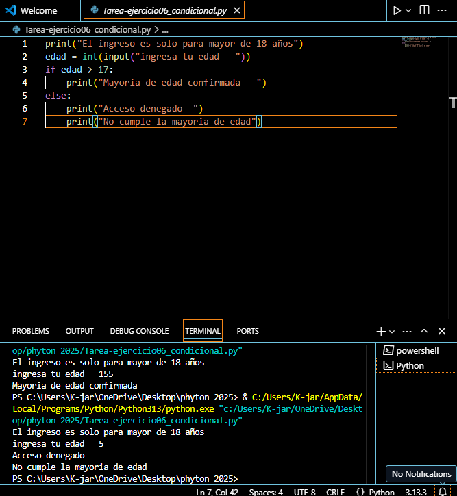Click the 'No cumple la mayoria de edad' terminal output
The width and height of the screenshot is (457, 496).
click(x=79, y=467)
